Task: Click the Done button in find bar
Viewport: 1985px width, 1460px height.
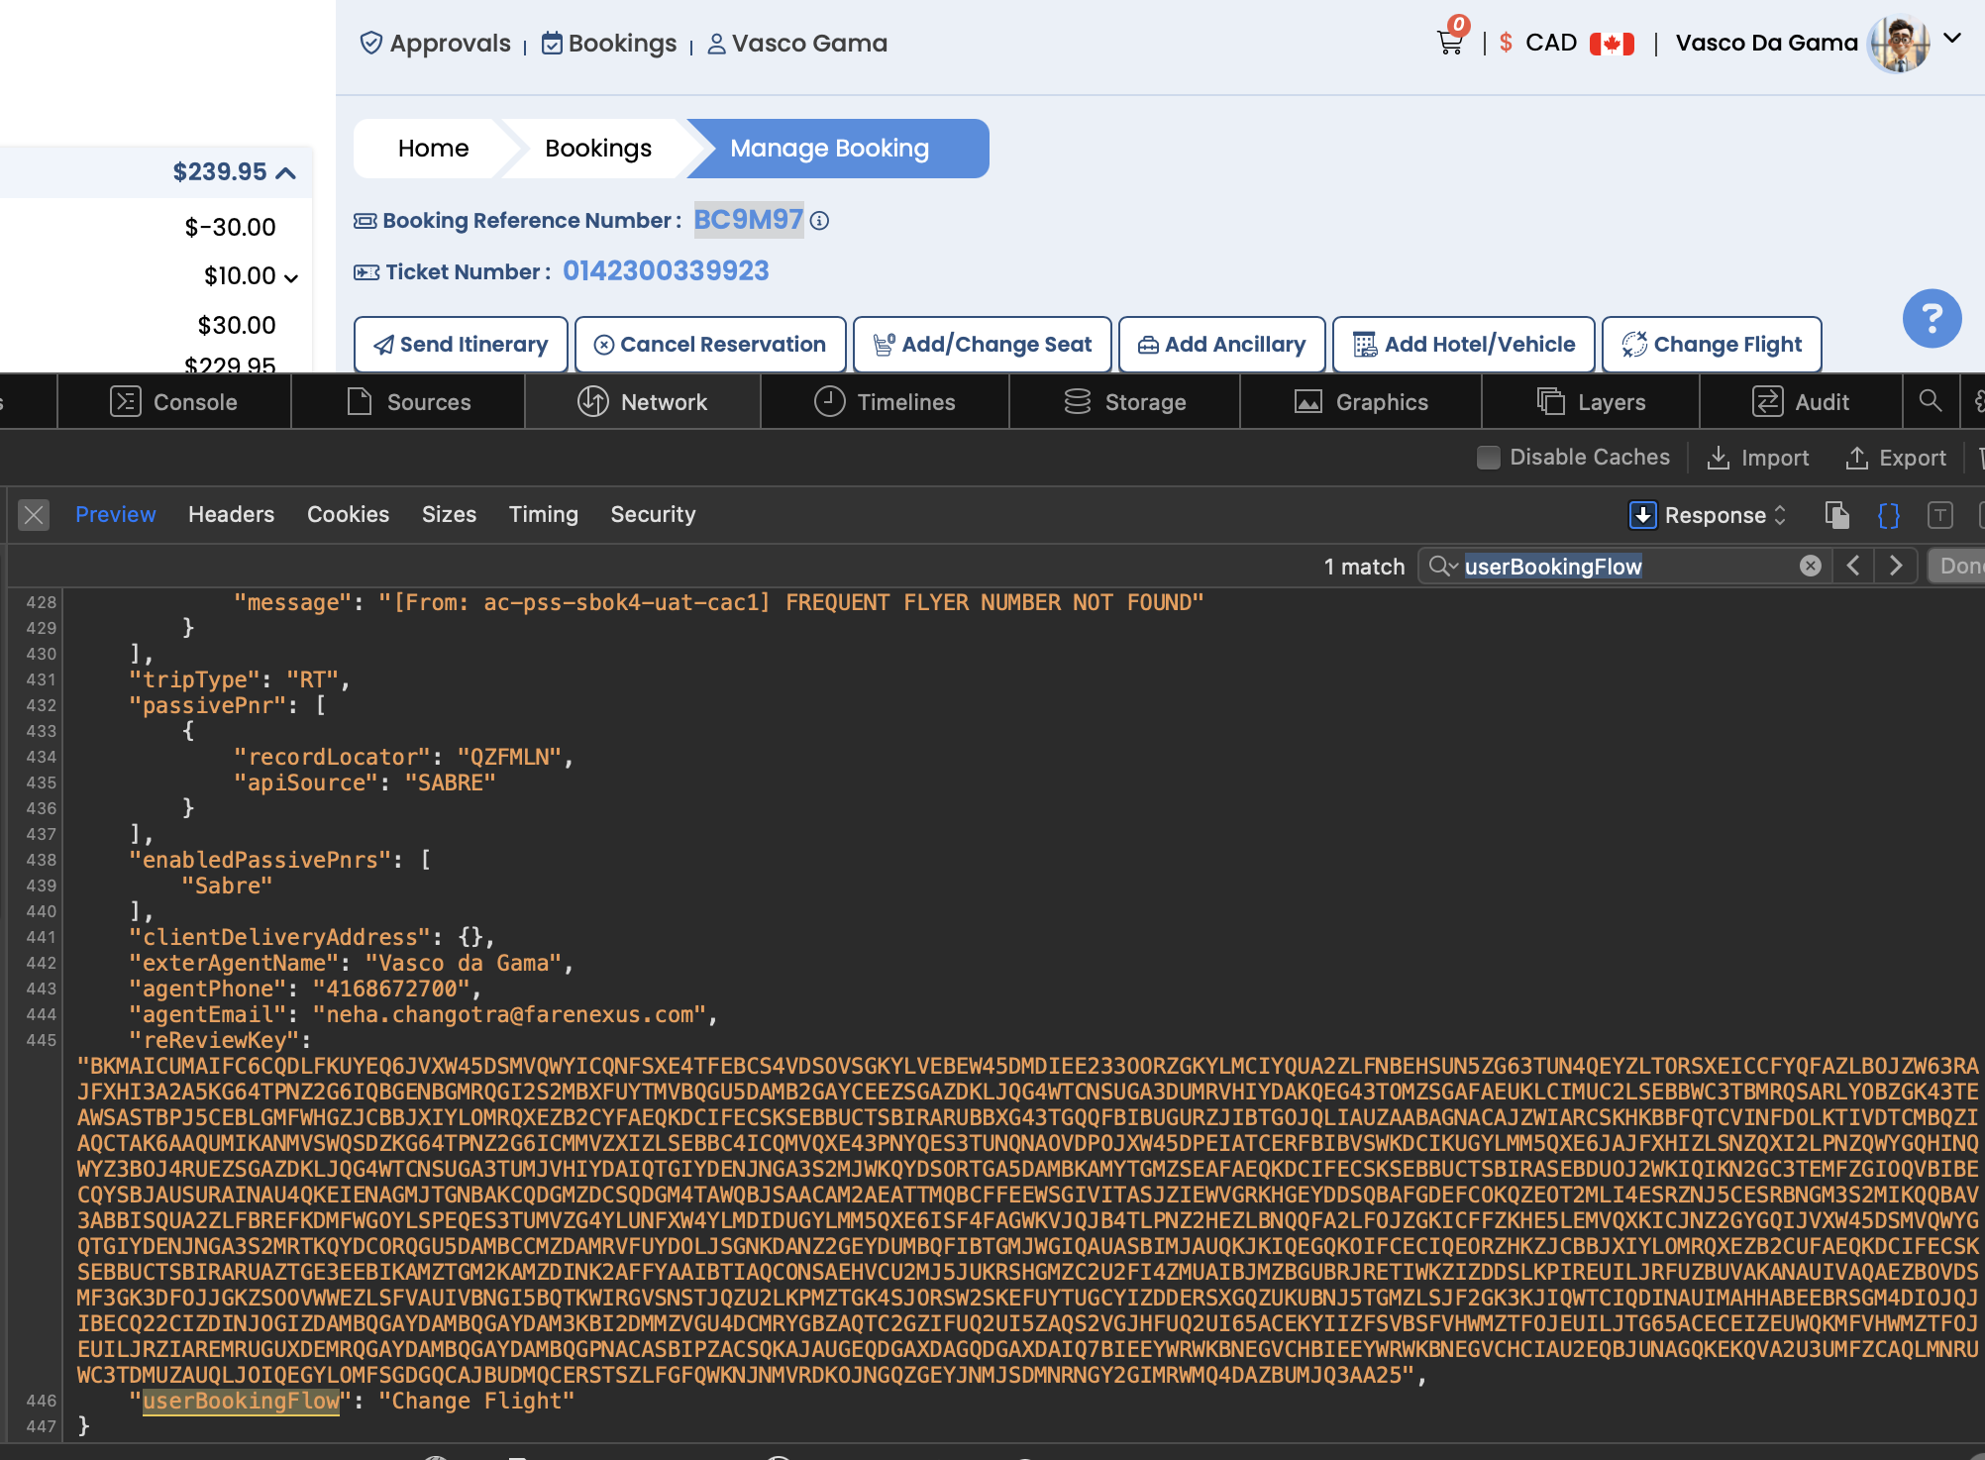Action: 1957,566
